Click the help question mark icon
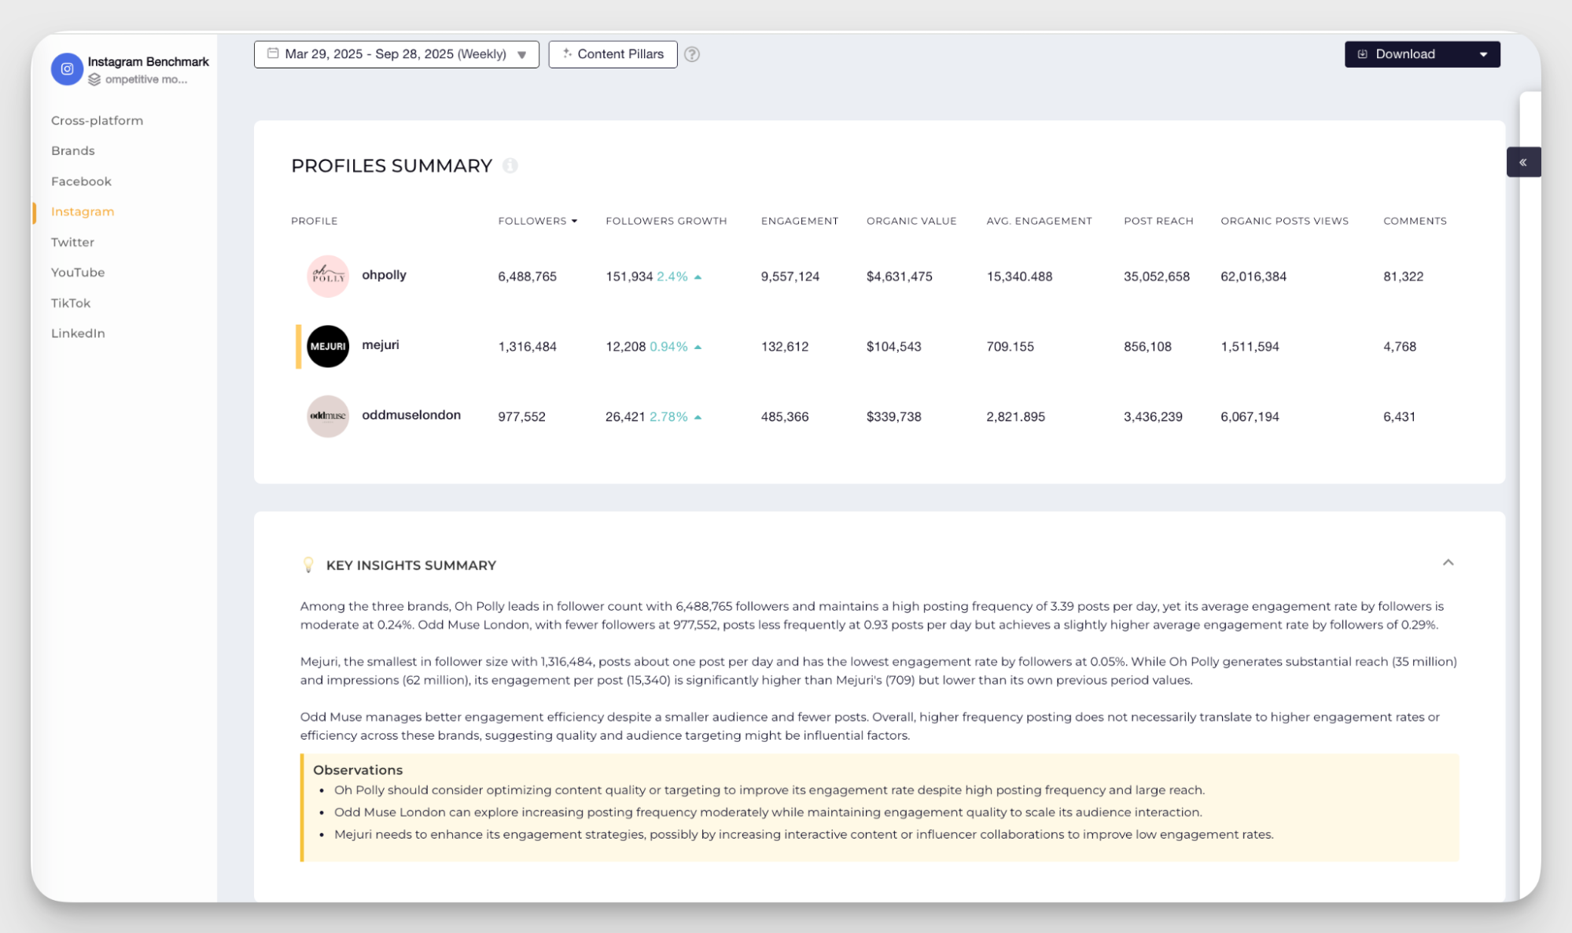1572x933 pixels. (x=691, y=54)
